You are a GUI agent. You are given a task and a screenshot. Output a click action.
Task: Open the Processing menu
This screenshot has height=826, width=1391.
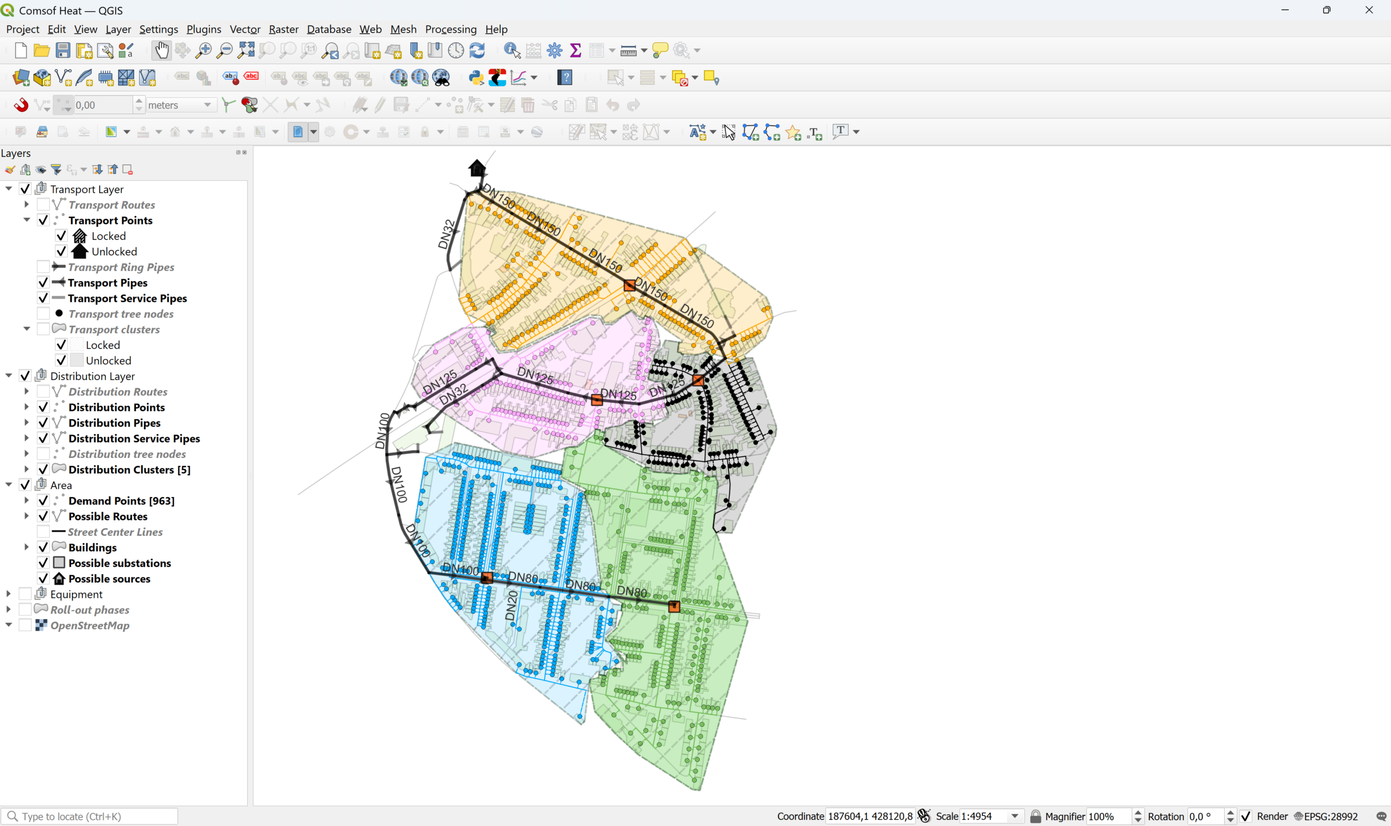tap(450, 29)
